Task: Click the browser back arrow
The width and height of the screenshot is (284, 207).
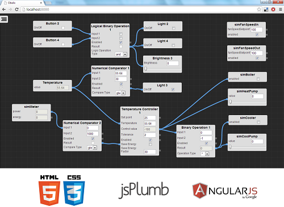Action: (4, 9)
